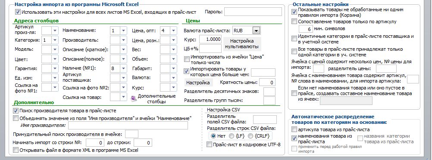Image resolution: width=432 pixels, height=160 pixels.
Task: Open the Вес column dropdown
Action: pyautogui.click(x=173, y=49)
